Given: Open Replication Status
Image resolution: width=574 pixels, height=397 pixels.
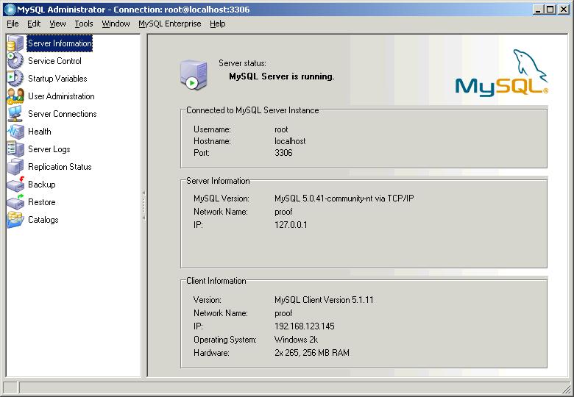Looking at the screenshot, I should [x=60, y=167].
